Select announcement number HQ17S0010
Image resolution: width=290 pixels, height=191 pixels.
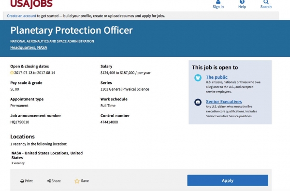[x=20, y=122]
